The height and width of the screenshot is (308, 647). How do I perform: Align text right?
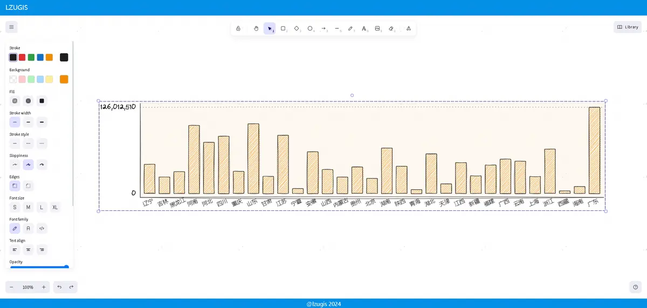[42, 250]
